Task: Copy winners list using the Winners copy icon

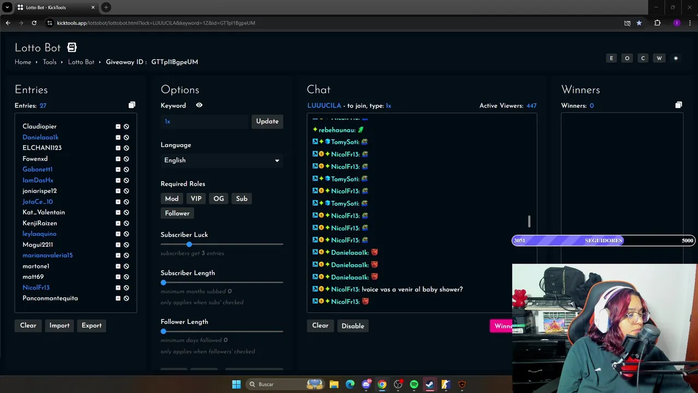Action: point(678,105)
